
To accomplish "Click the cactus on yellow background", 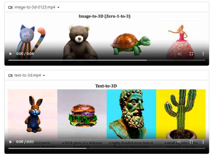I will coord(181,114).
